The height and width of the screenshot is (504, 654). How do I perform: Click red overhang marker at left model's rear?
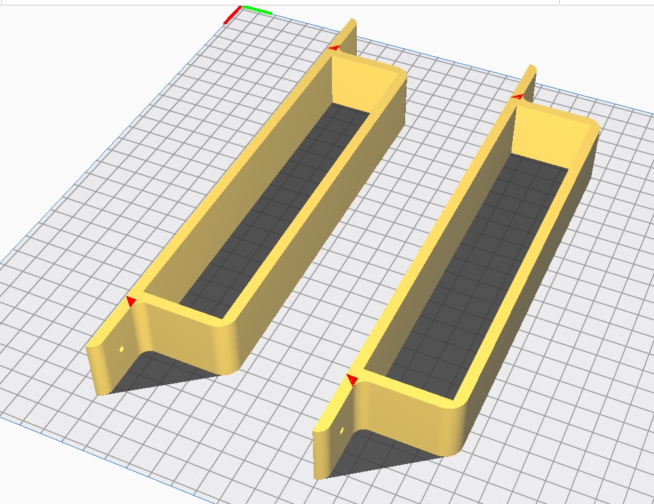click(x=335, y=47)
